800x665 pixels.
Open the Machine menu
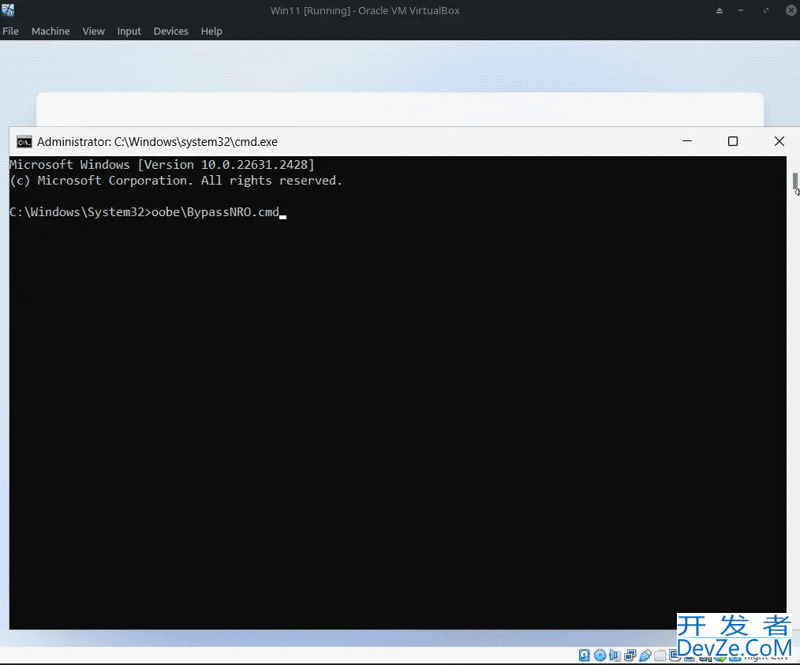[50, 31]
